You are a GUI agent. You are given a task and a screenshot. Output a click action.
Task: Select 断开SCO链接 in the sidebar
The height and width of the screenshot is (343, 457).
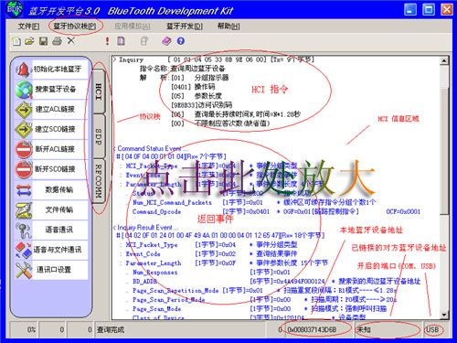(x=51, y=169)
